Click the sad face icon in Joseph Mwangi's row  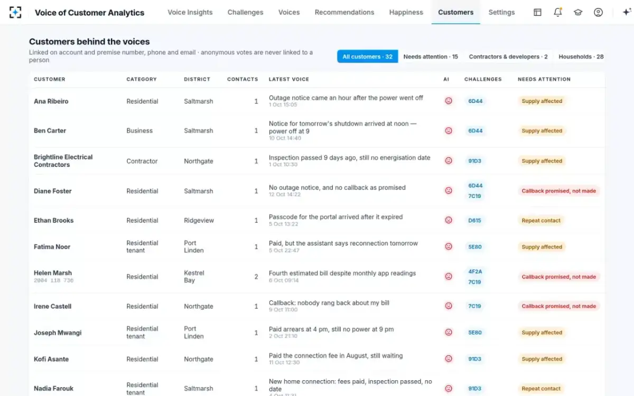click(x=449, y=333)
